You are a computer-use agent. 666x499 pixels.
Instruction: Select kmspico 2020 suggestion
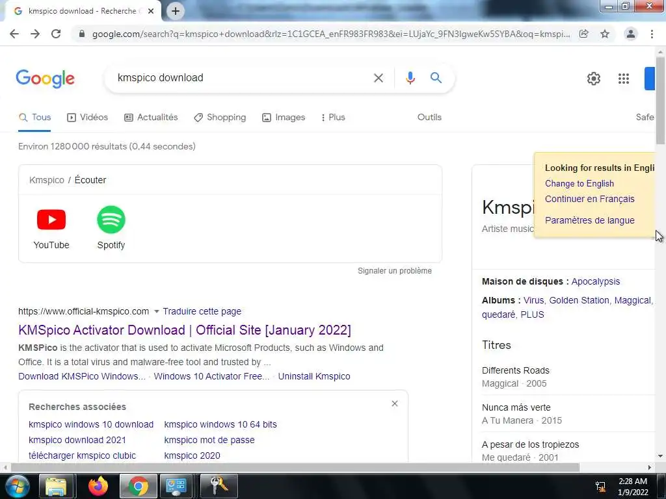coord(192,455)
